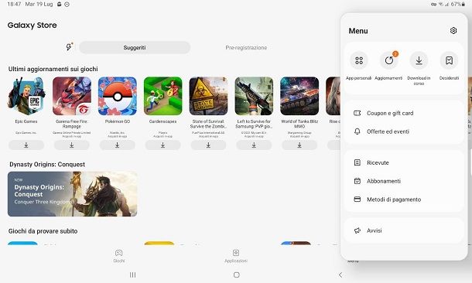Open Offerte ed eventi
This screenshot has width=472, height=283.
point(404,131)
